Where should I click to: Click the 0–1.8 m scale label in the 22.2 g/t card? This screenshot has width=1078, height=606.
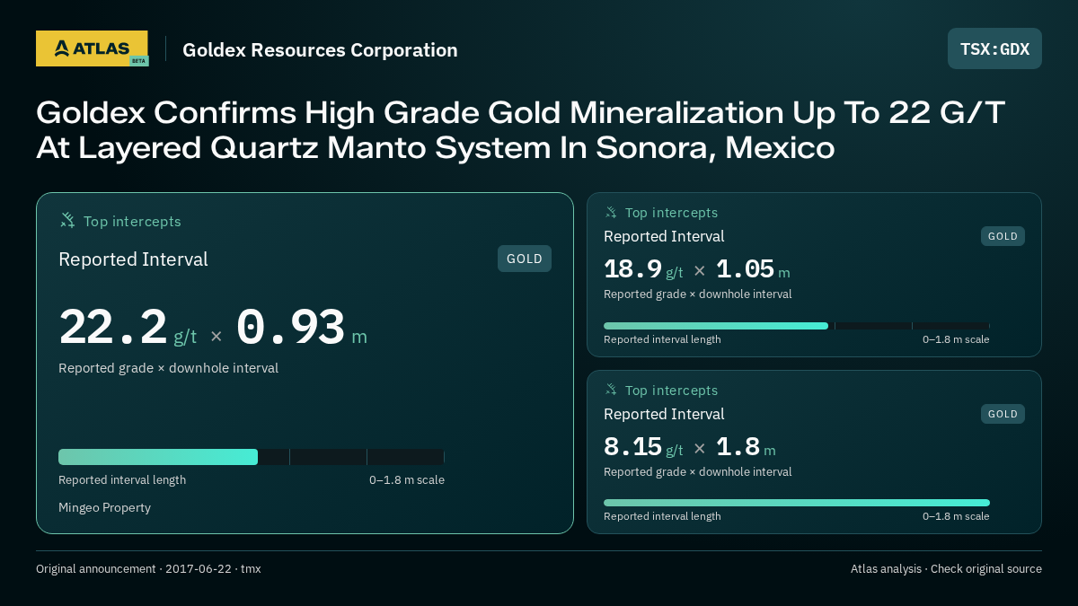point(407,479)
